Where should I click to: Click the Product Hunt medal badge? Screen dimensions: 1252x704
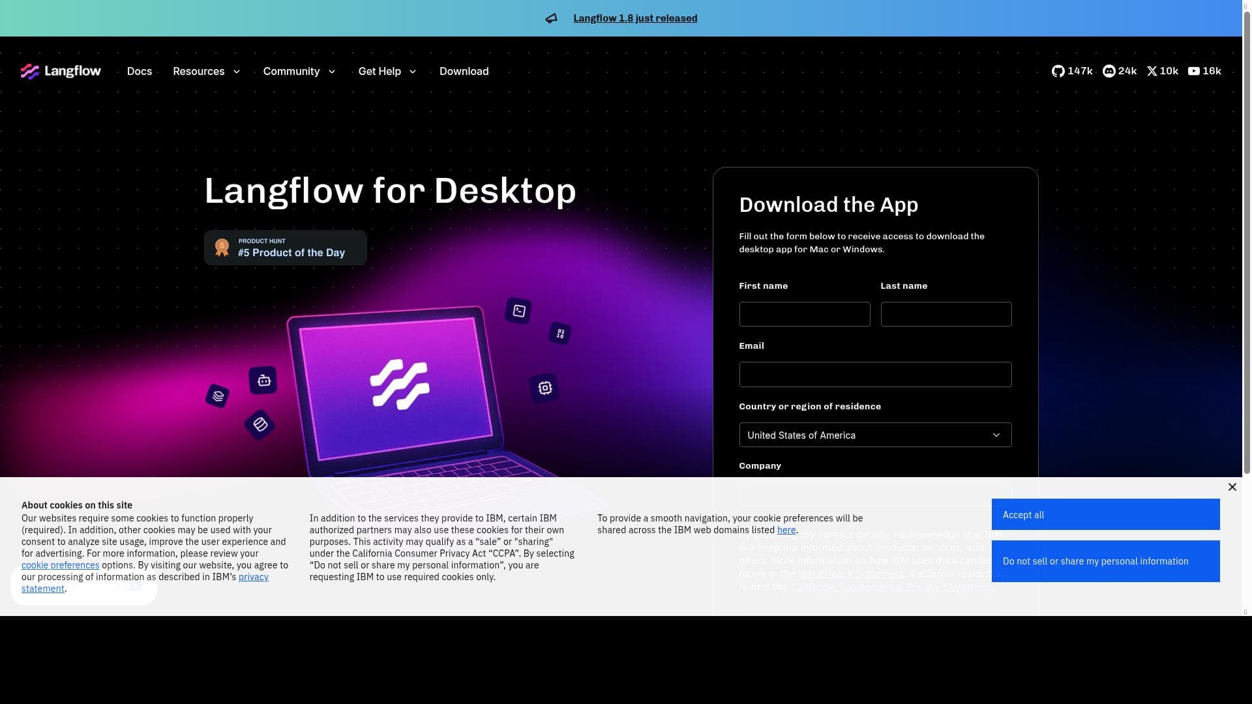(222, 248)
